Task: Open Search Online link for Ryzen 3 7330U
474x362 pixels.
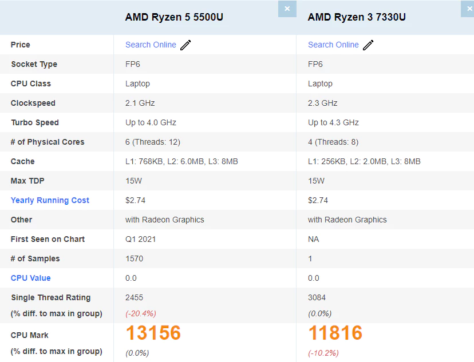Action: (x=333, y=45)
